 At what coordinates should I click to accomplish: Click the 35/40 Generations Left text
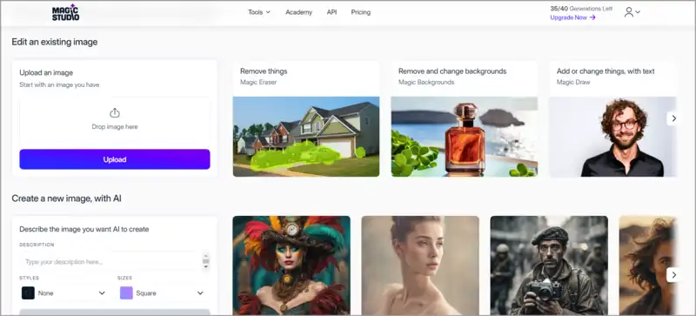pos(581,9)
